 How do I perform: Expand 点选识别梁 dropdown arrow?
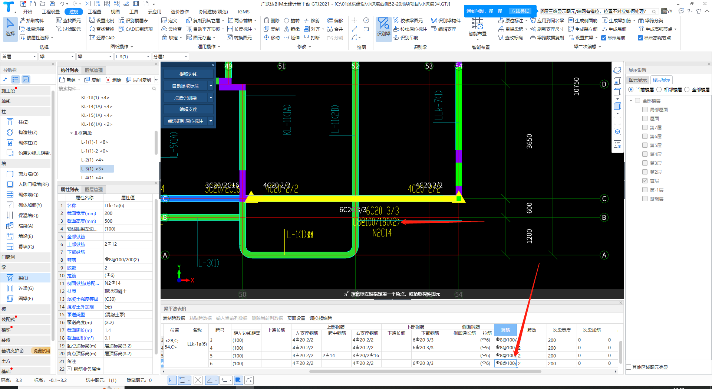point(211,98)
